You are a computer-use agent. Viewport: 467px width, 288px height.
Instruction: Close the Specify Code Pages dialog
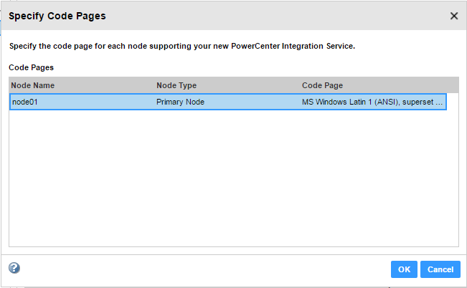tap(453, 16)
